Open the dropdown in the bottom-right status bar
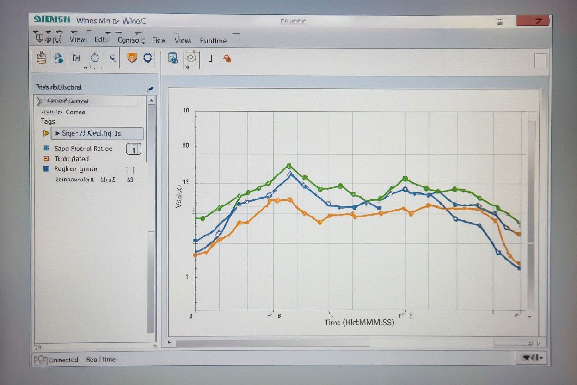This screenshot has width=577, height=385. point(532,358)
